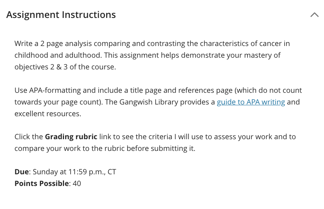Click the bold Due label
Screen dimensions: 324x209
tap(21, 172)
